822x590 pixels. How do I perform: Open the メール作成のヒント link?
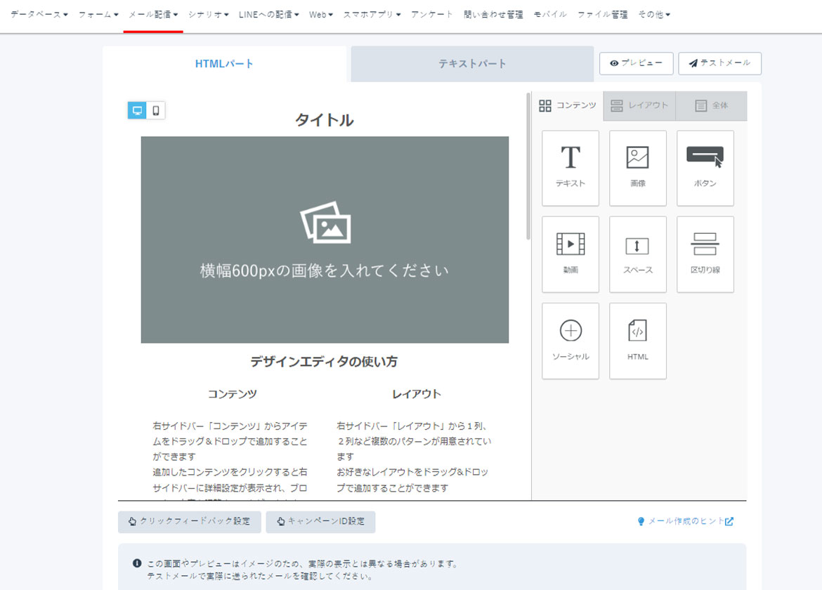click(686, 521)
